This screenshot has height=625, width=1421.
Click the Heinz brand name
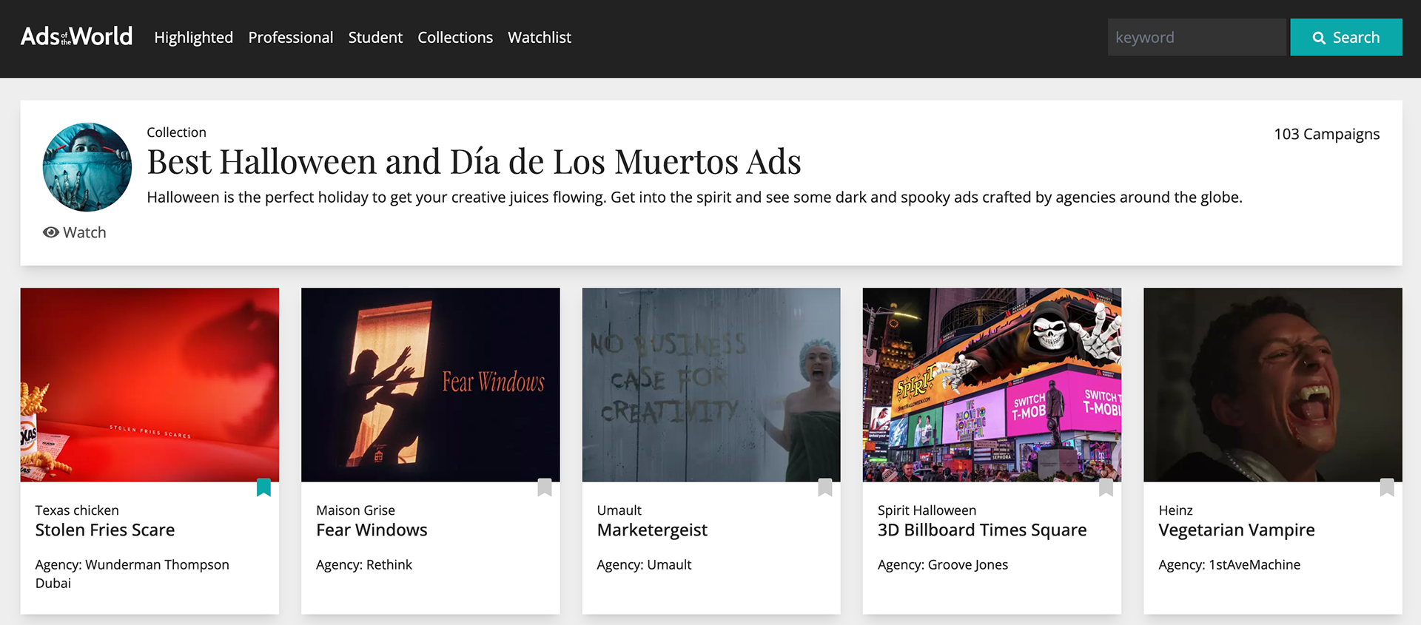tap(1176, 510)
